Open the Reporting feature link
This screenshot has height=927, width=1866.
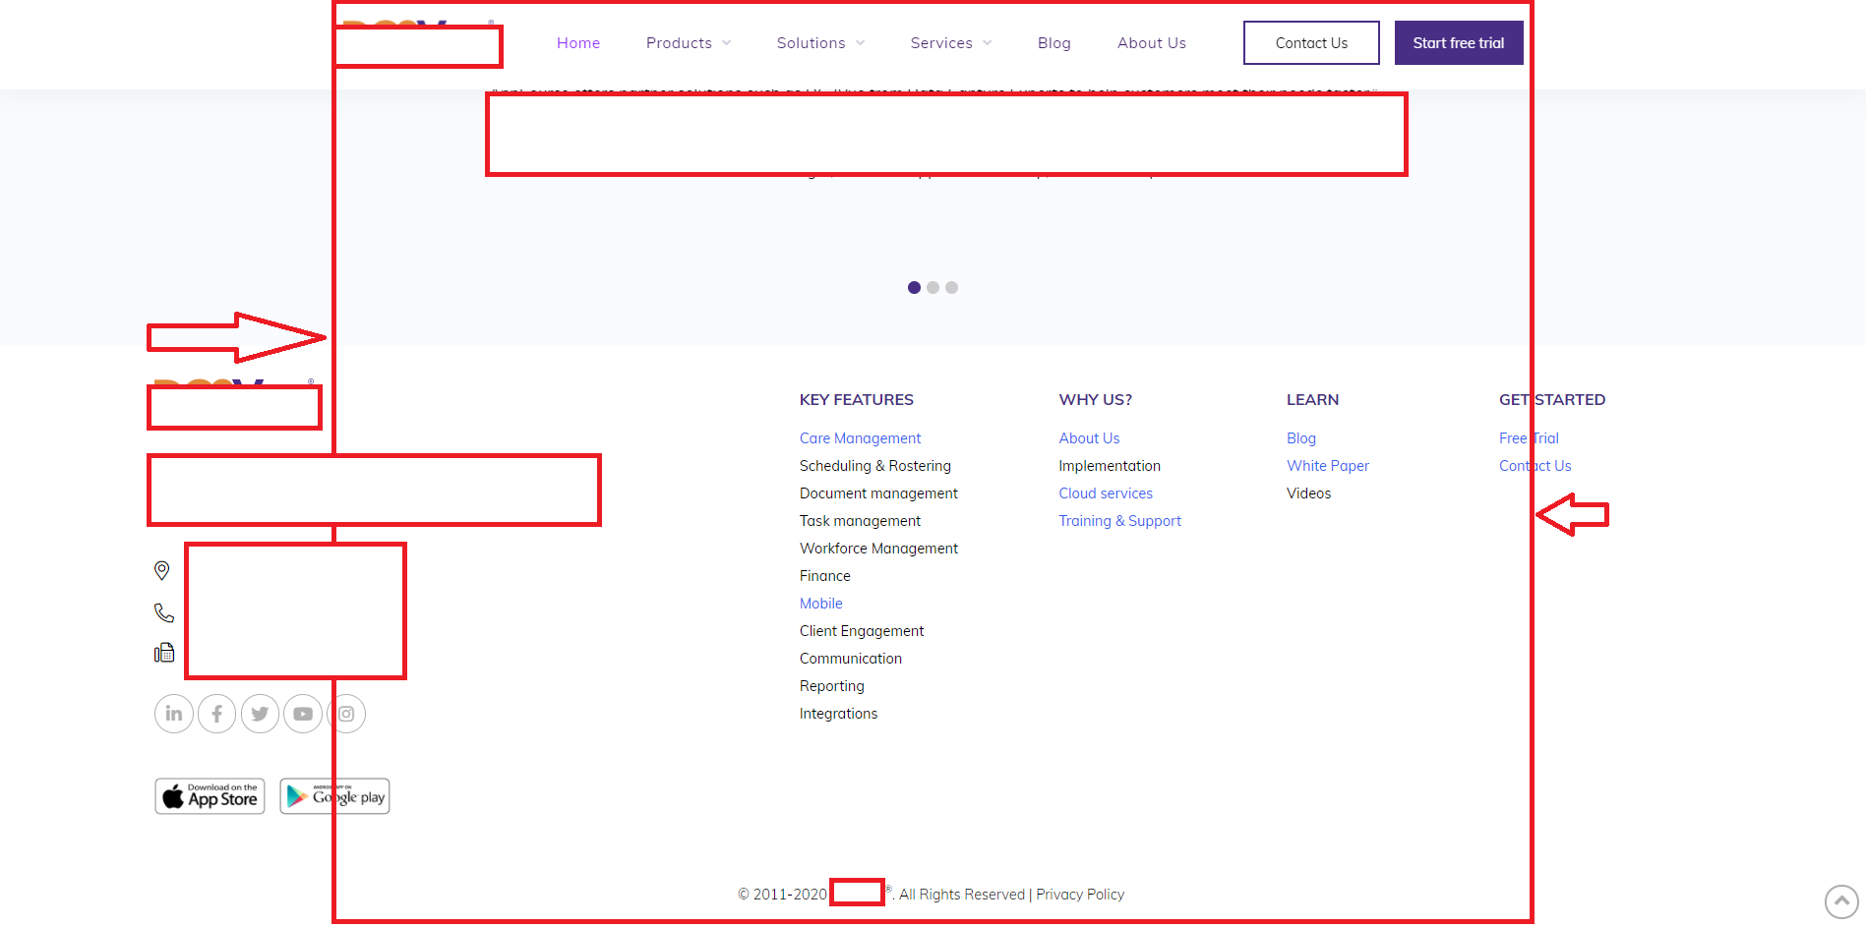(832, 686)
